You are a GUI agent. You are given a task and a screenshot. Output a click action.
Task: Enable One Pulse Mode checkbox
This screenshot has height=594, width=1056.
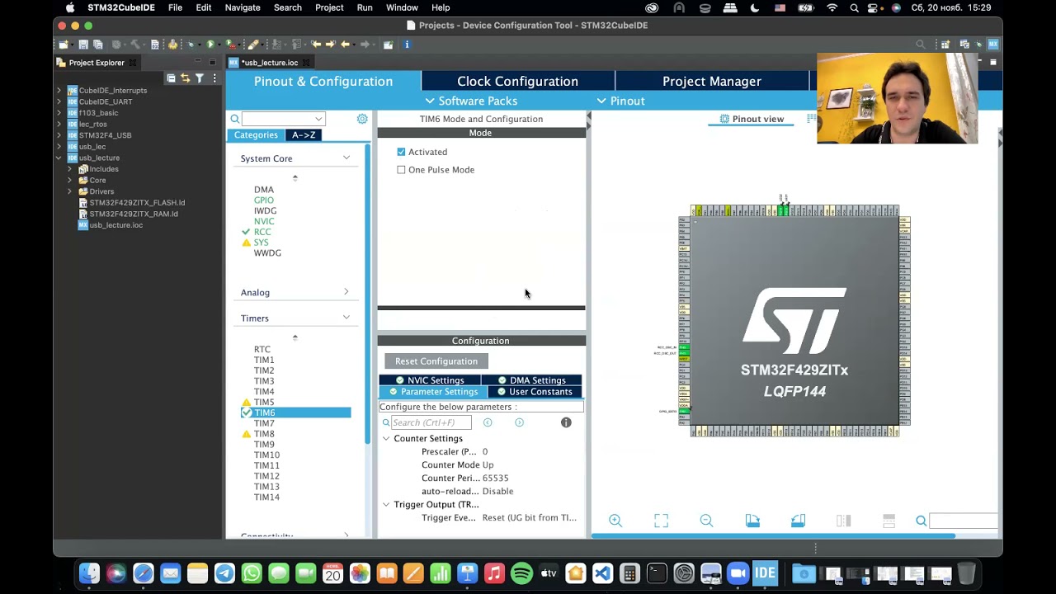click(x=401, y=170)
